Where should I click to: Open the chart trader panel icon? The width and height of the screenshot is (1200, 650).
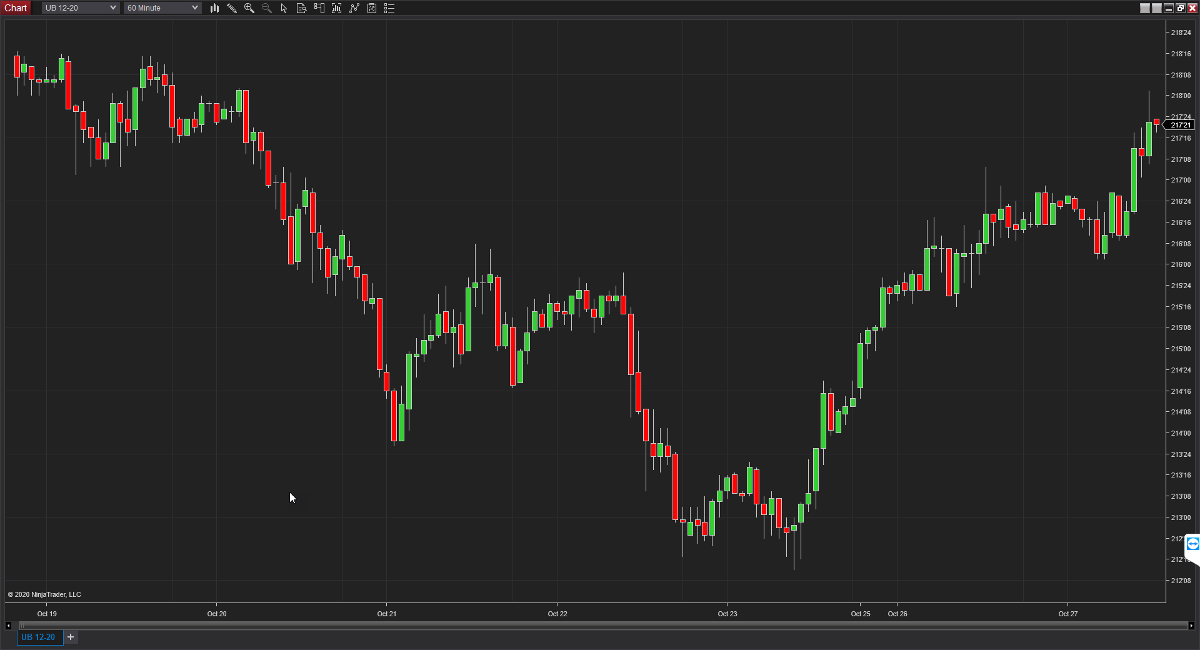[x=319, y=8]
